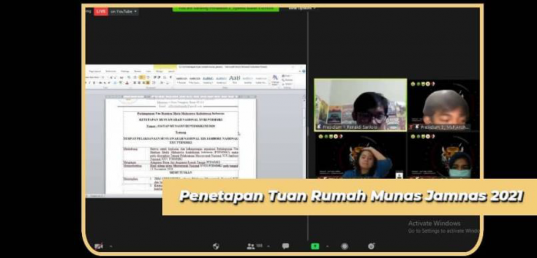Click the 'MEMUTUSKAN' heading in document

(x=180, y=173)
